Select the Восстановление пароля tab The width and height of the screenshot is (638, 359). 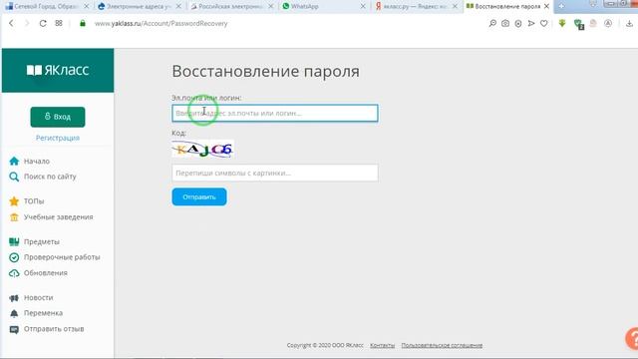(x=508, y=7)
